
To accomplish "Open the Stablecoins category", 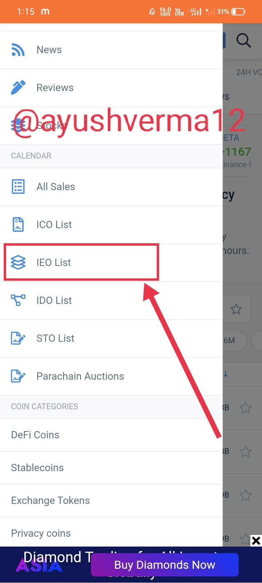I will (37, 467).
